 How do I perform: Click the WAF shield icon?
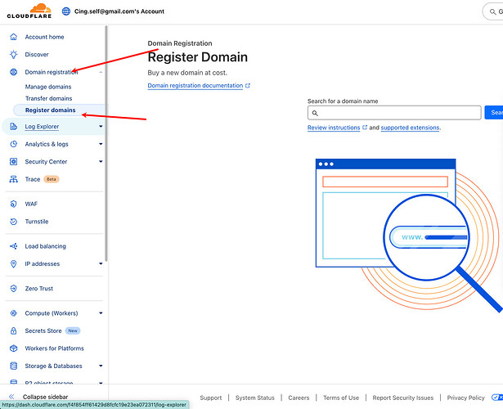[x=13, y=204]
